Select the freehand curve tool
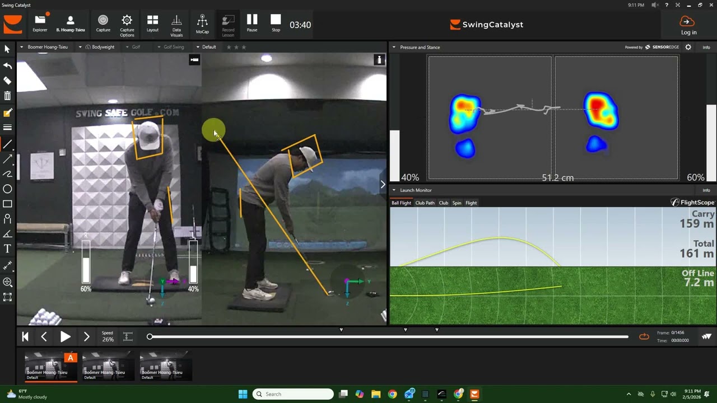 coord(7,174)
